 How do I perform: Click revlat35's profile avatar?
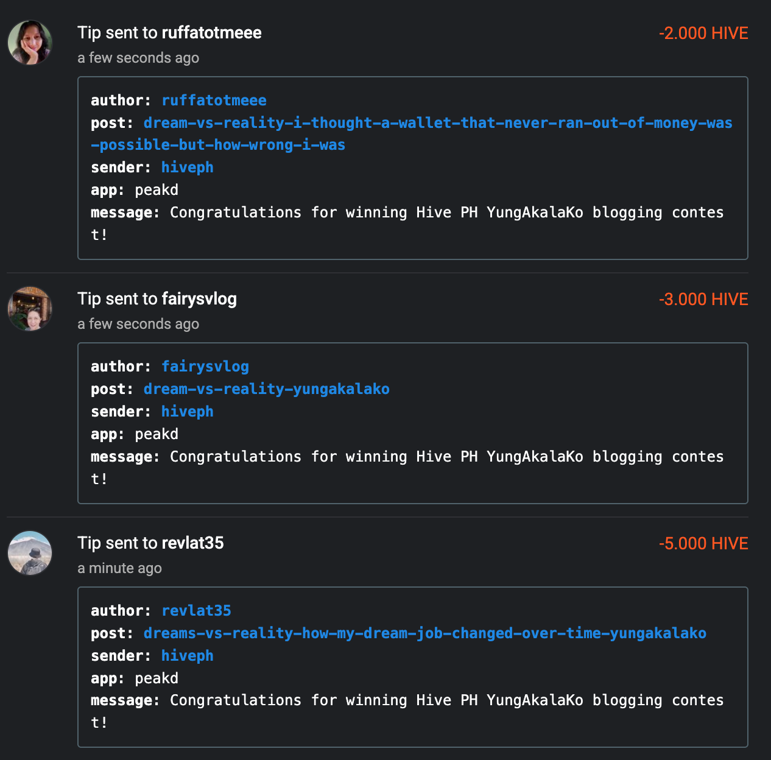(x=30, y=553)
